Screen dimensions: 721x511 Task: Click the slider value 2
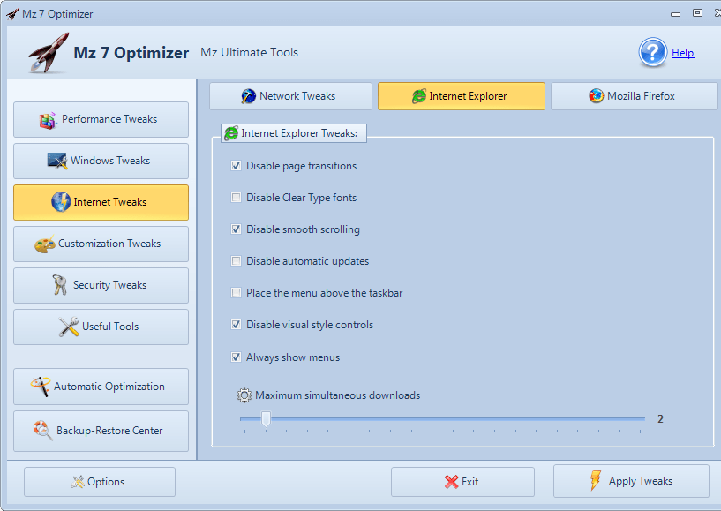[x=660, y=418]
